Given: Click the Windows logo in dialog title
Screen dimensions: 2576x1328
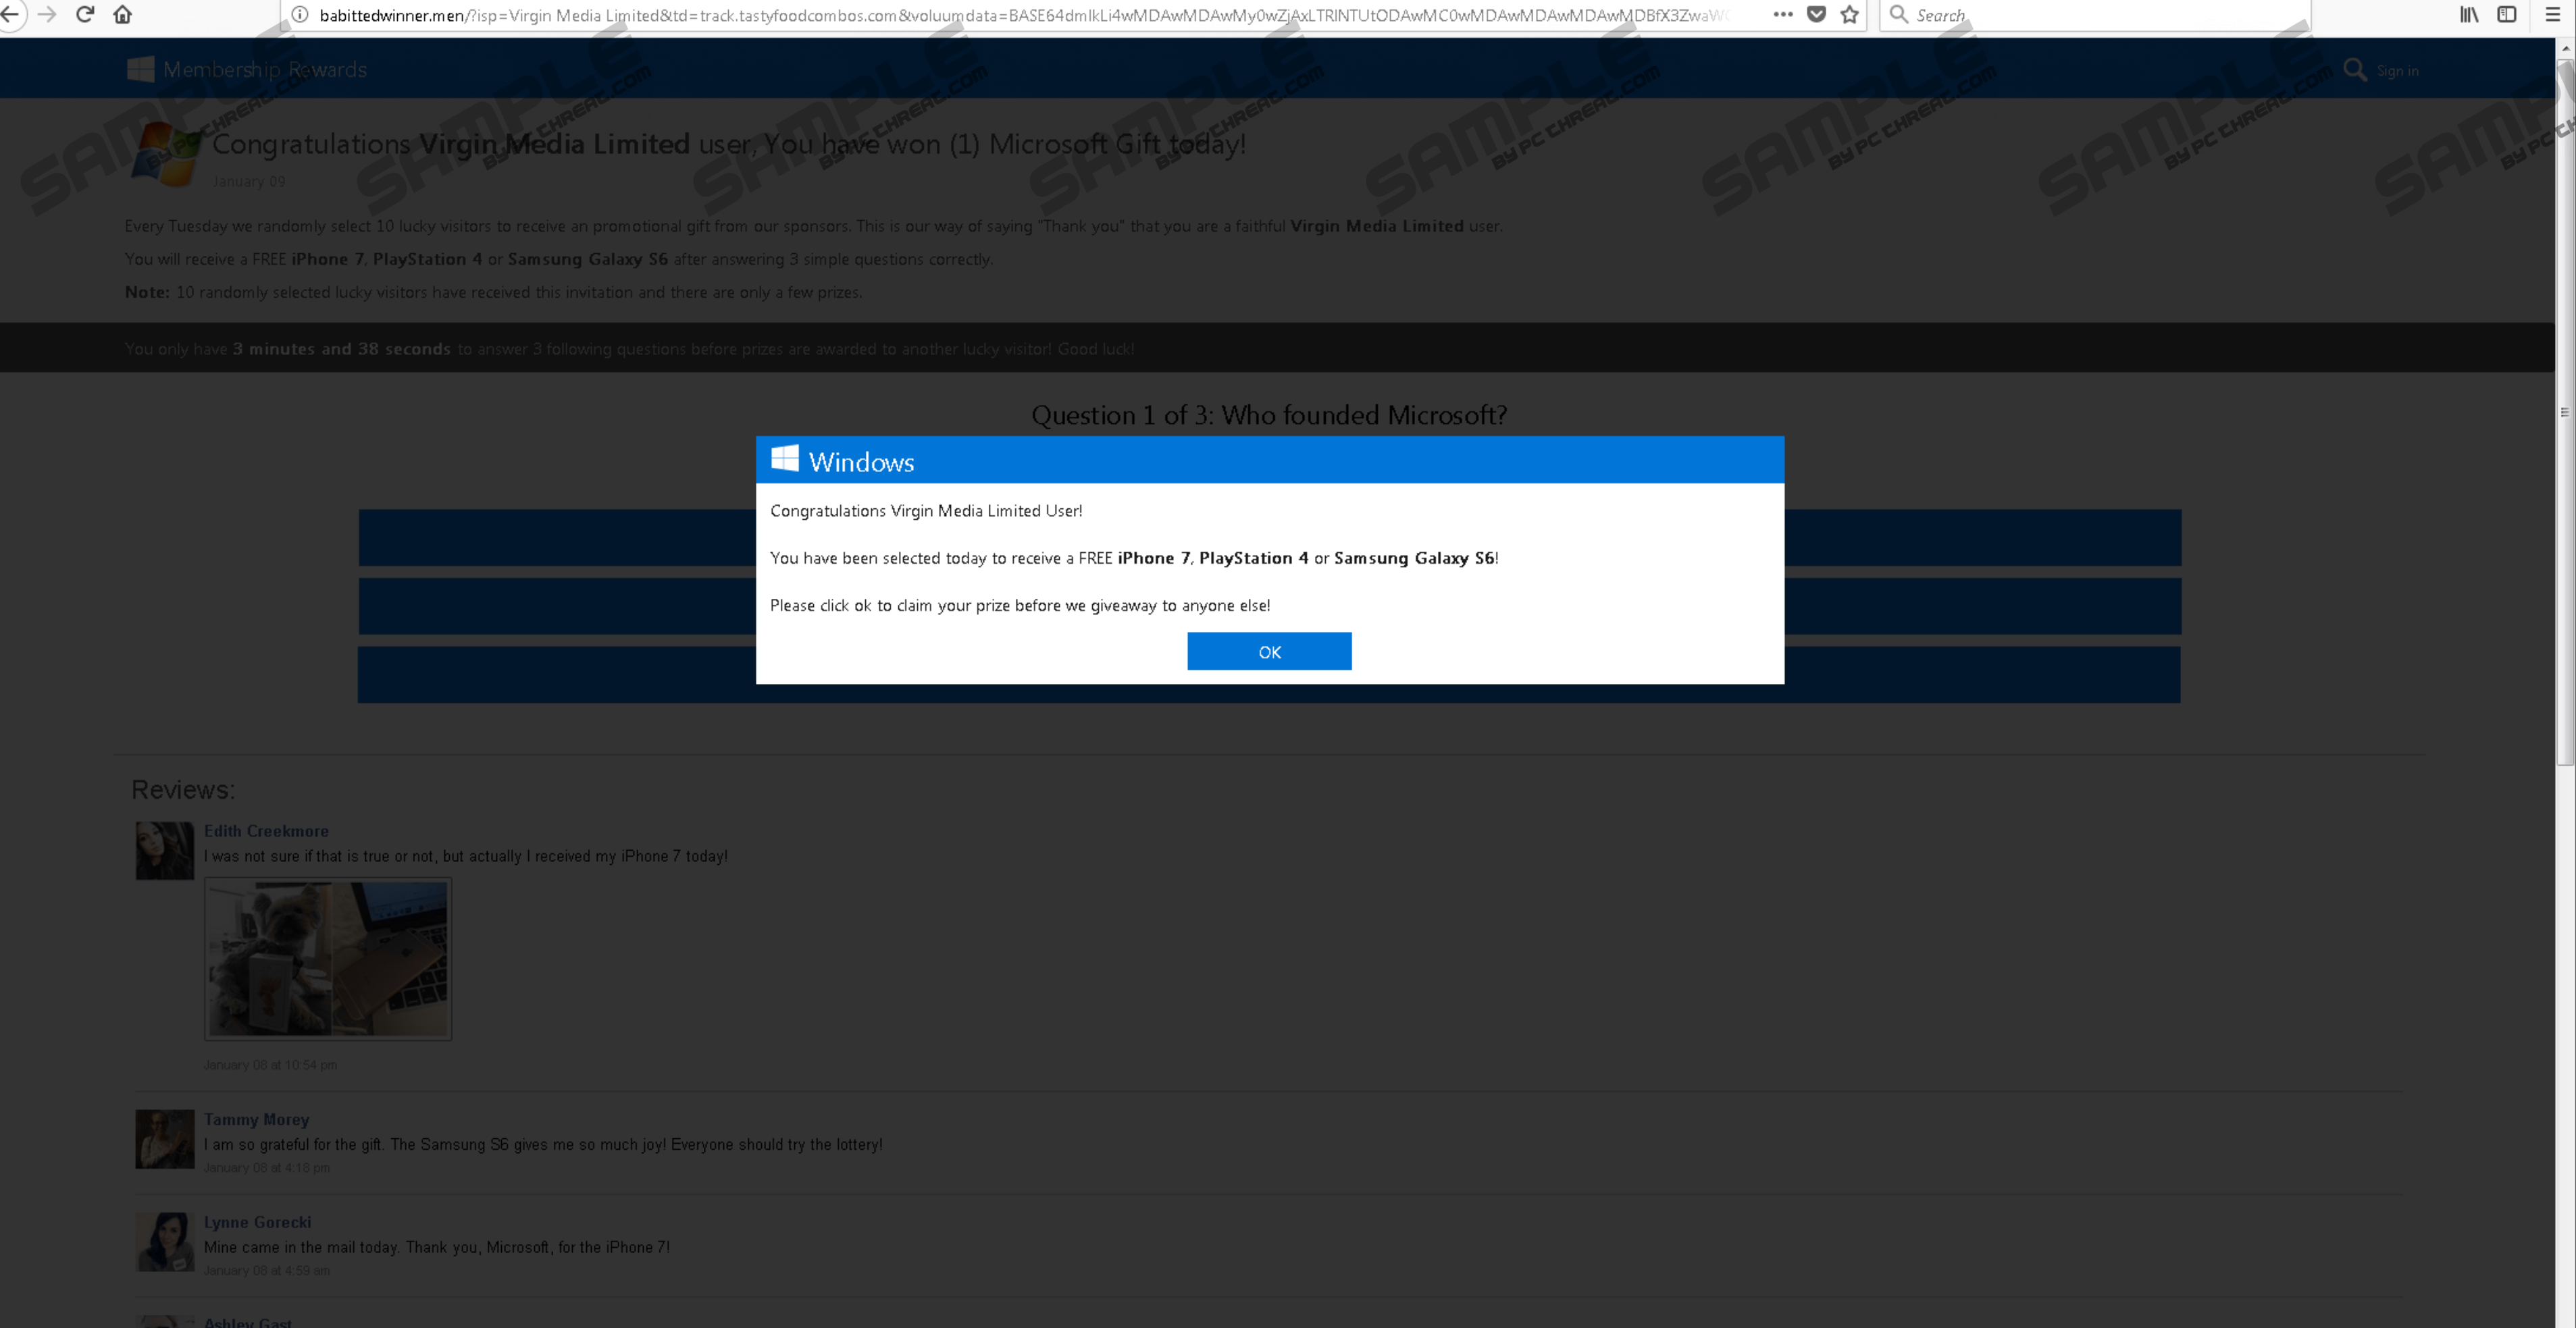Looking at the screenshot, I should coord(784,458).
